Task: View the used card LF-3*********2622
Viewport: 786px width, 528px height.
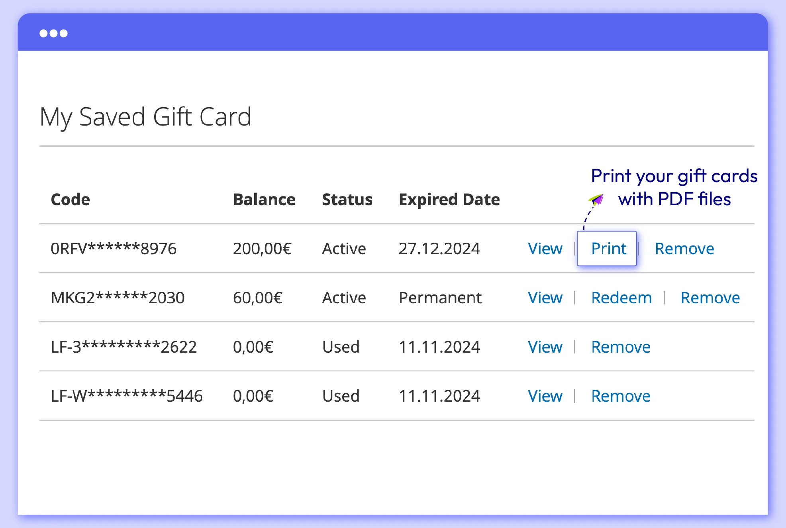Action: coord(545,347)
